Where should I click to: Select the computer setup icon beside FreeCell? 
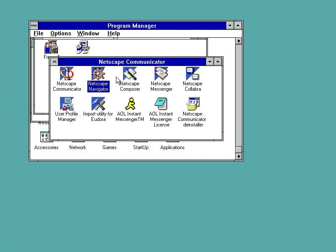point(83,47)
